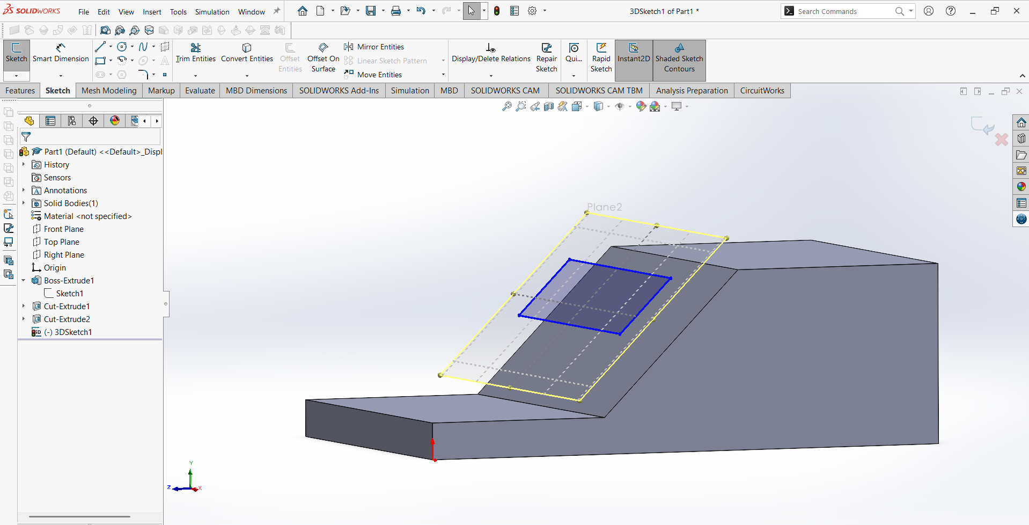Activate the Section View icon
Screen dimensions: 1029x525
549,106
